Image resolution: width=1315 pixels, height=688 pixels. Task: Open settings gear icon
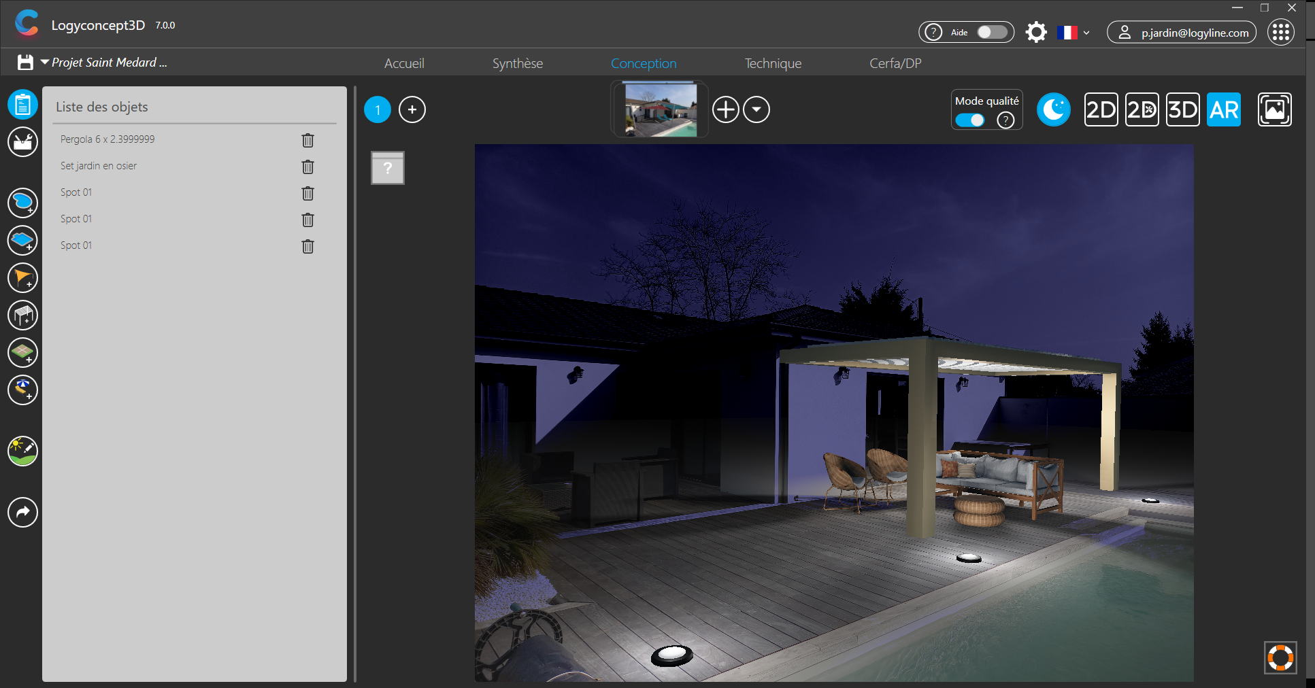1036,32
